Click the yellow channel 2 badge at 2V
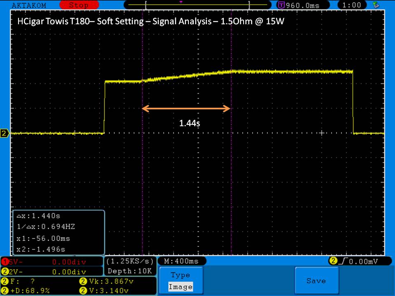This screenshot has height=296, width=395. point(5,272)
